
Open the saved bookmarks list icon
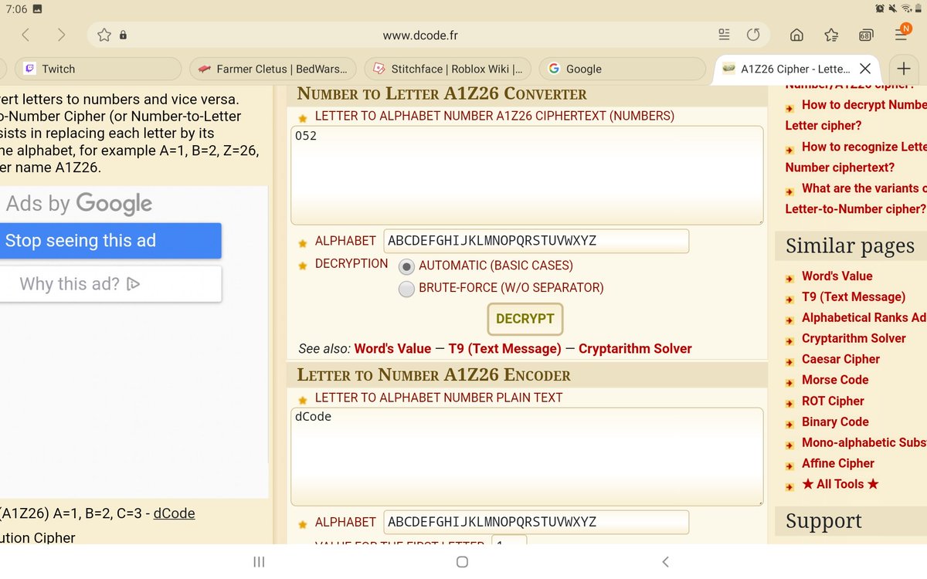[x=831, y=35]
